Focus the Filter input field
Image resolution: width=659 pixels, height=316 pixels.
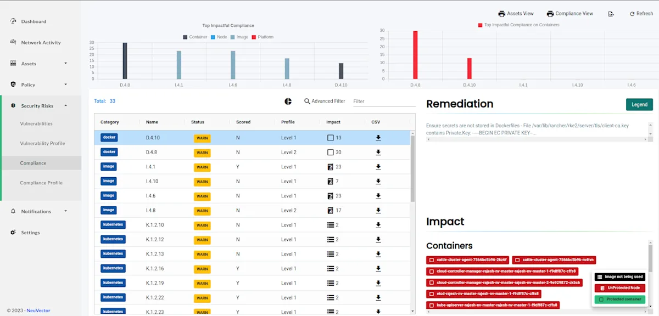tap(384, 101)
